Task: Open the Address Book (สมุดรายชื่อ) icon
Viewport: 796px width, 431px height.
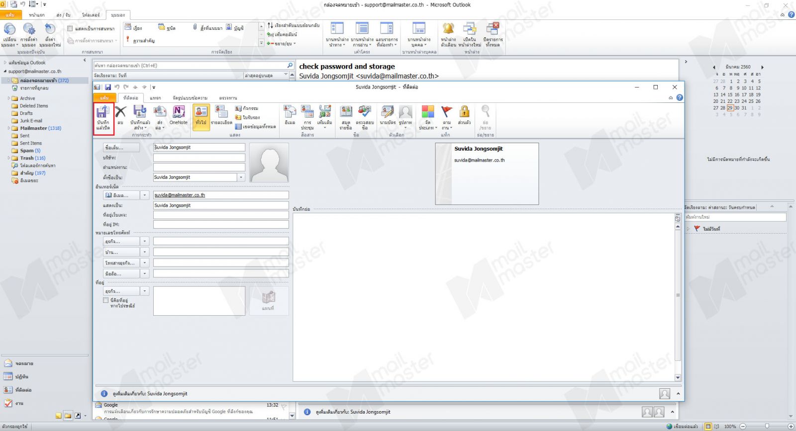Action: point(346,118)
